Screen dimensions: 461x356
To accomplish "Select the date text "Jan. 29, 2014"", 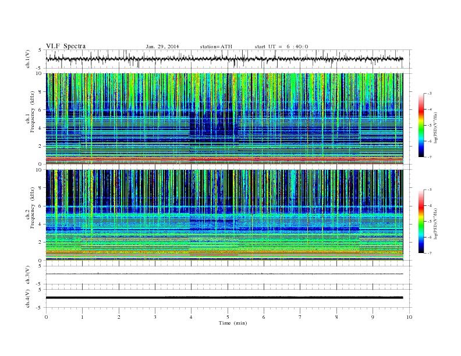I will click(x=162, y=47).
